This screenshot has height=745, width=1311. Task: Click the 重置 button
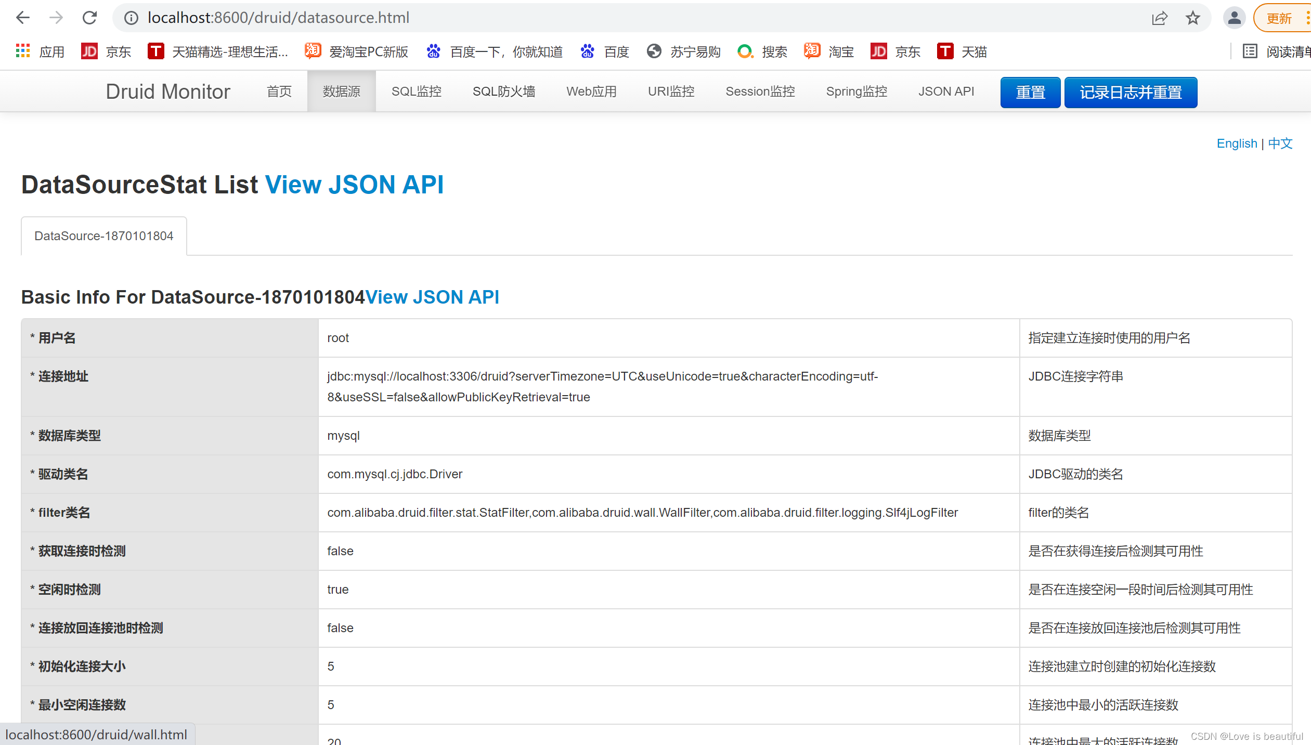tap(1030, 93)
